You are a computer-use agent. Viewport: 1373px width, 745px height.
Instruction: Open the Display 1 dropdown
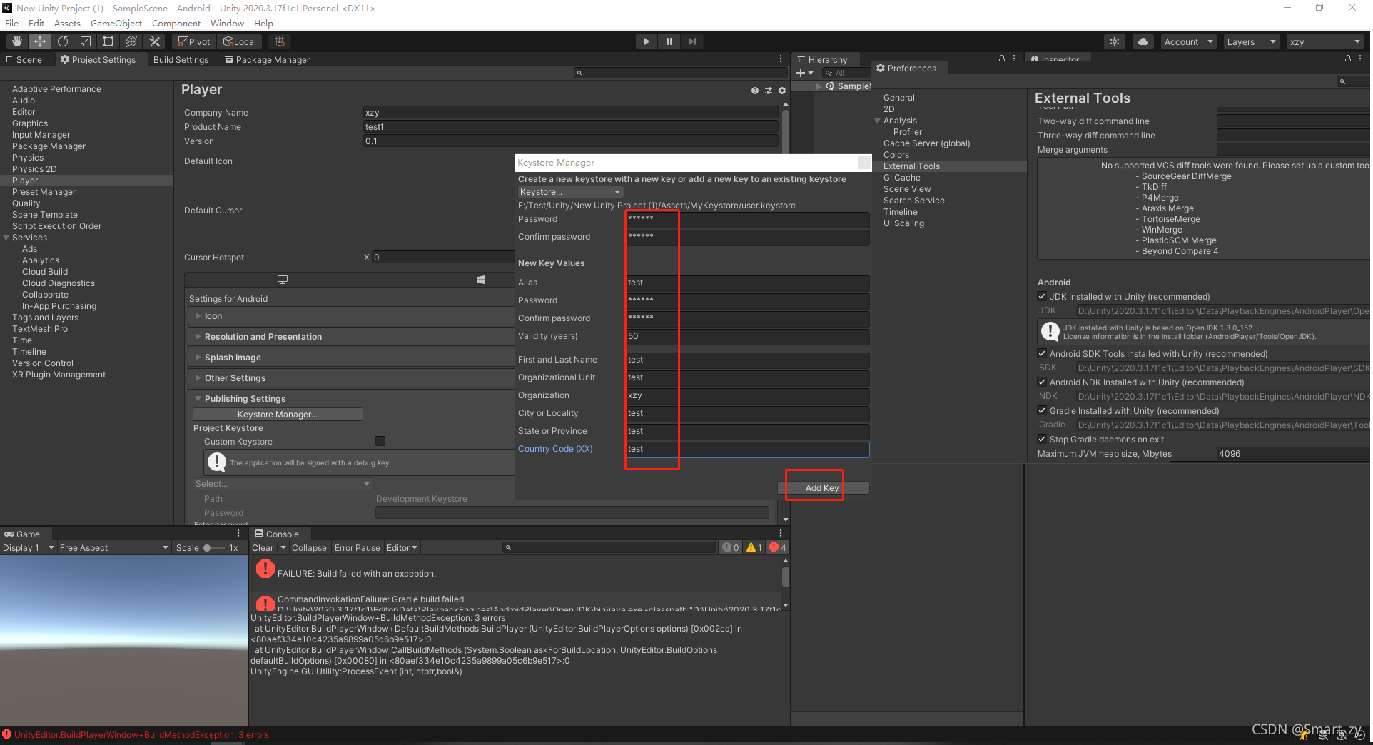click(x=28, y=547)
